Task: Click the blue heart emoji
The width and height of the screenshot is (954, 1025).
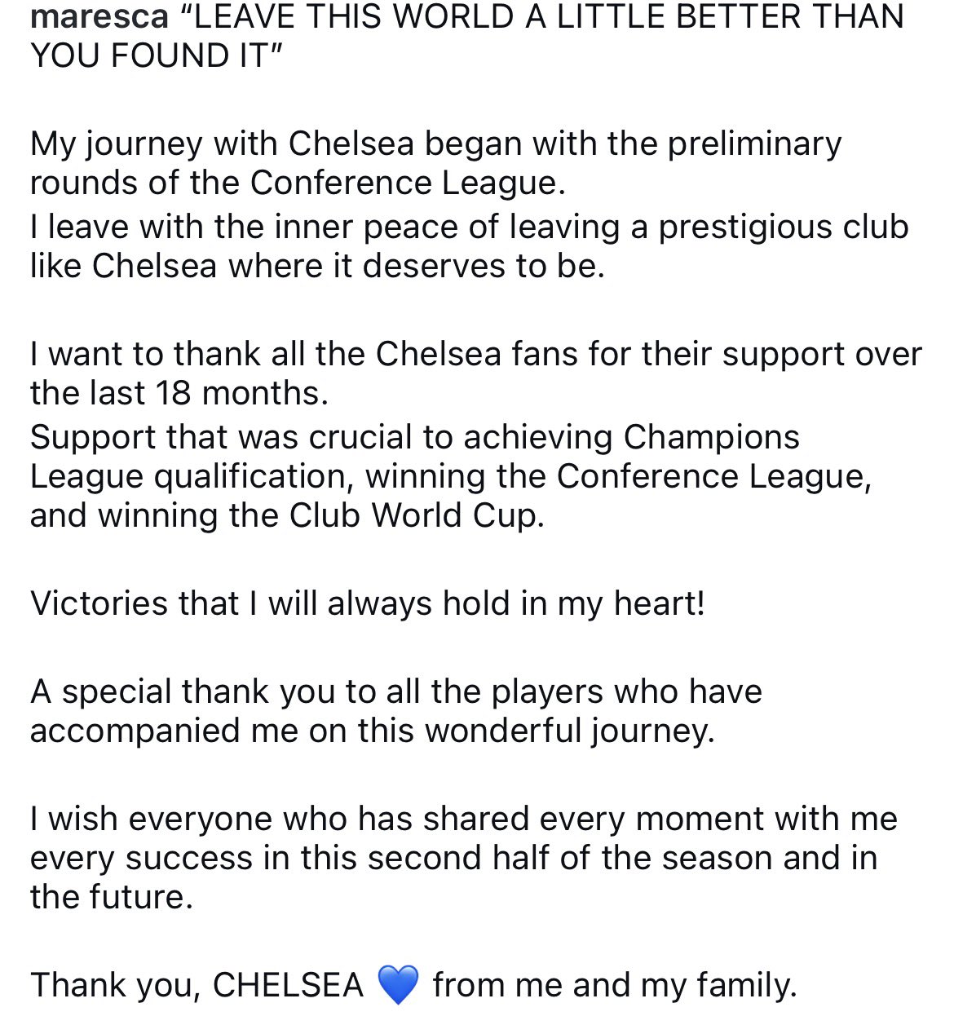Action: (398, 984)
